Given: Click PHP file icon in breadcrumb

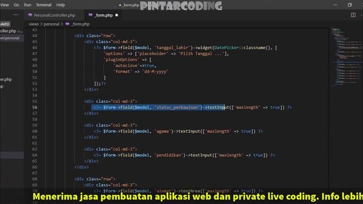Looking at the screenshot, I should pos(67,24).
